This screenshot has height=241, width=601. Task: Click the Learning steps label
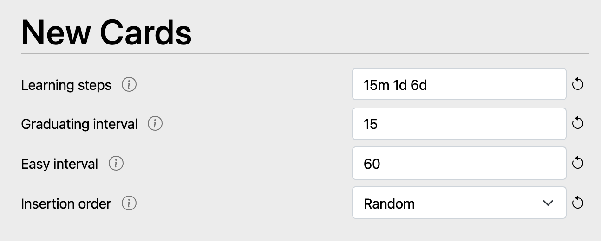tap(66, 85)
